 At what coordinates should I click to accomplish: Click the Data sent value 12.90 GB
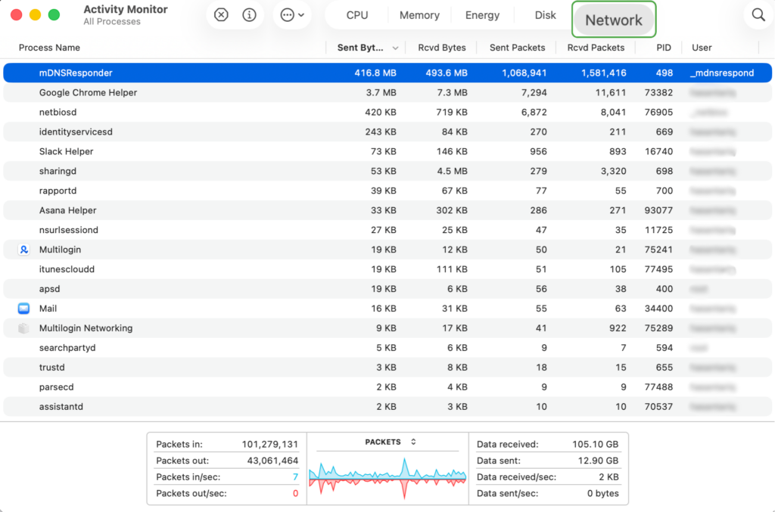(598, 461)
